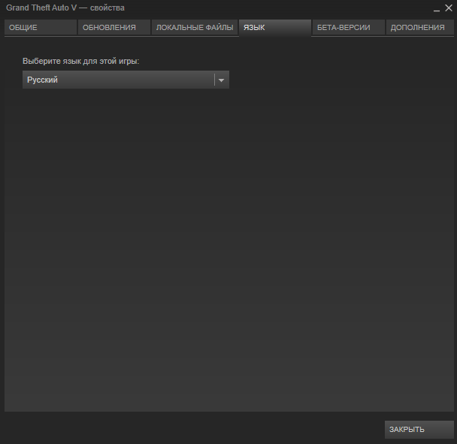This screenshot has width=457, height=444.
Task: Select the ЯЗЫК tab
Action: coord(275,27)
